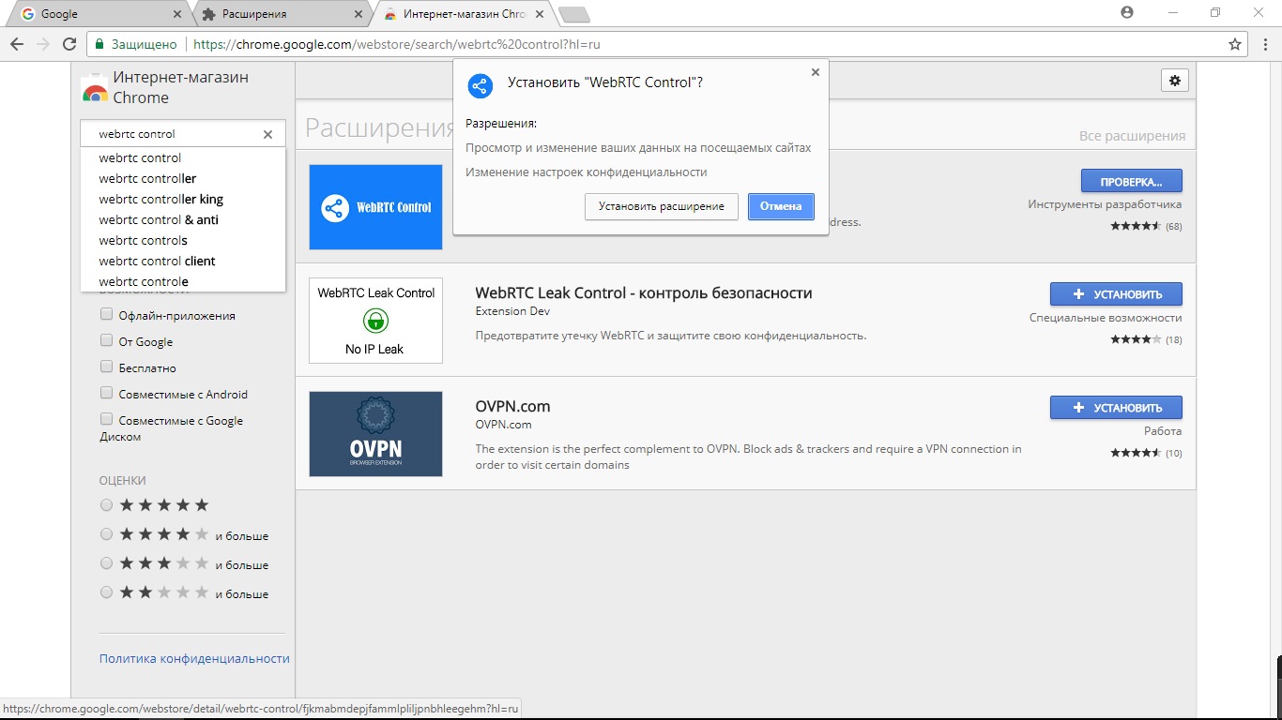Select the five-star rating radio button

point(106,505)
